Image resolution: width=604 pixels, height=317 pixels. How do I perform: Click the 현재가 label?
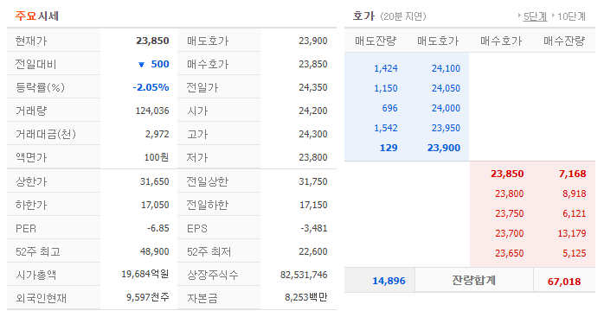coord(31,41)
